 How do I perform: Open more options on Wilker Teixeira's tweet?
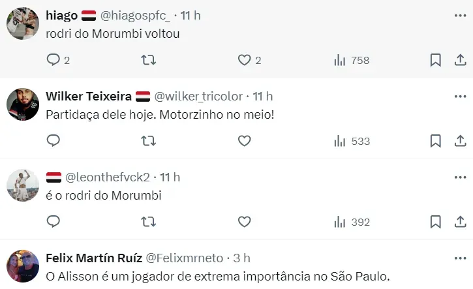coord(459,96)
